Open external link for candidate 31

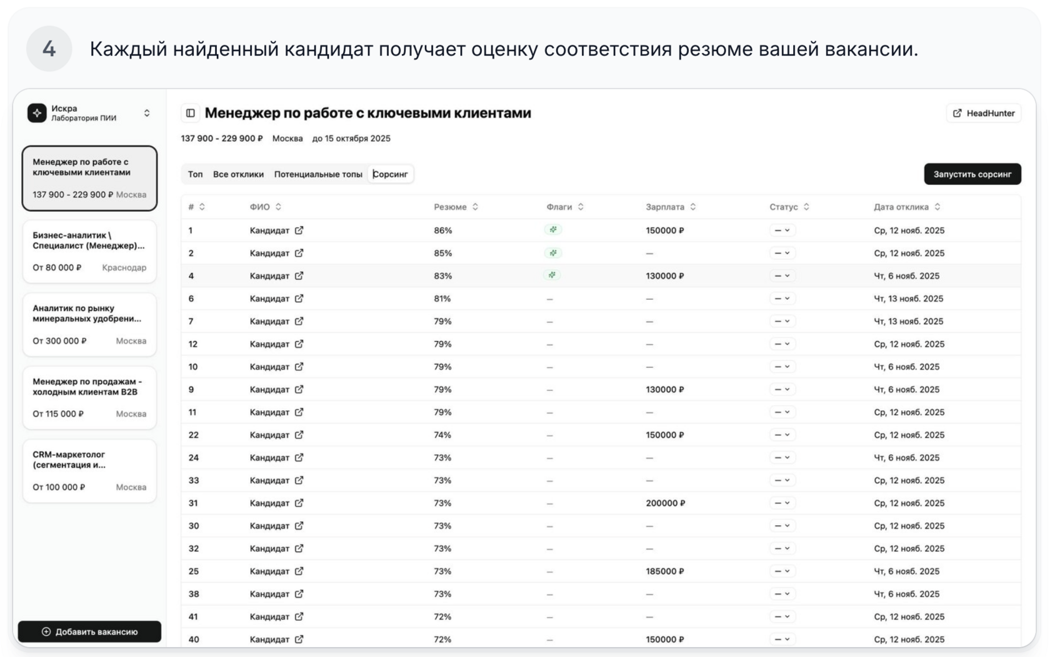(299, 503)
